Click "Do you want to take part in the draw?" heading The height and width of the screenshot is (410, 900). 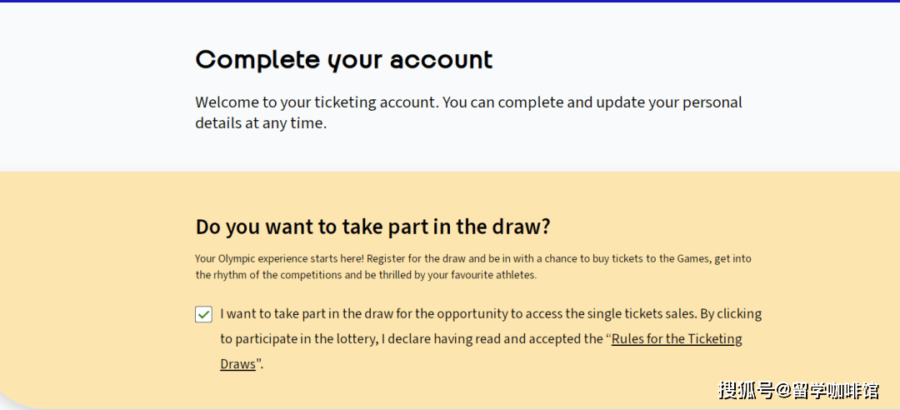372,227
